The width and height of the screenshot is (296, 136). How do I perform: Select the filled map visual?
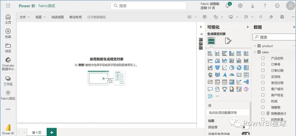tap(217, 75)
